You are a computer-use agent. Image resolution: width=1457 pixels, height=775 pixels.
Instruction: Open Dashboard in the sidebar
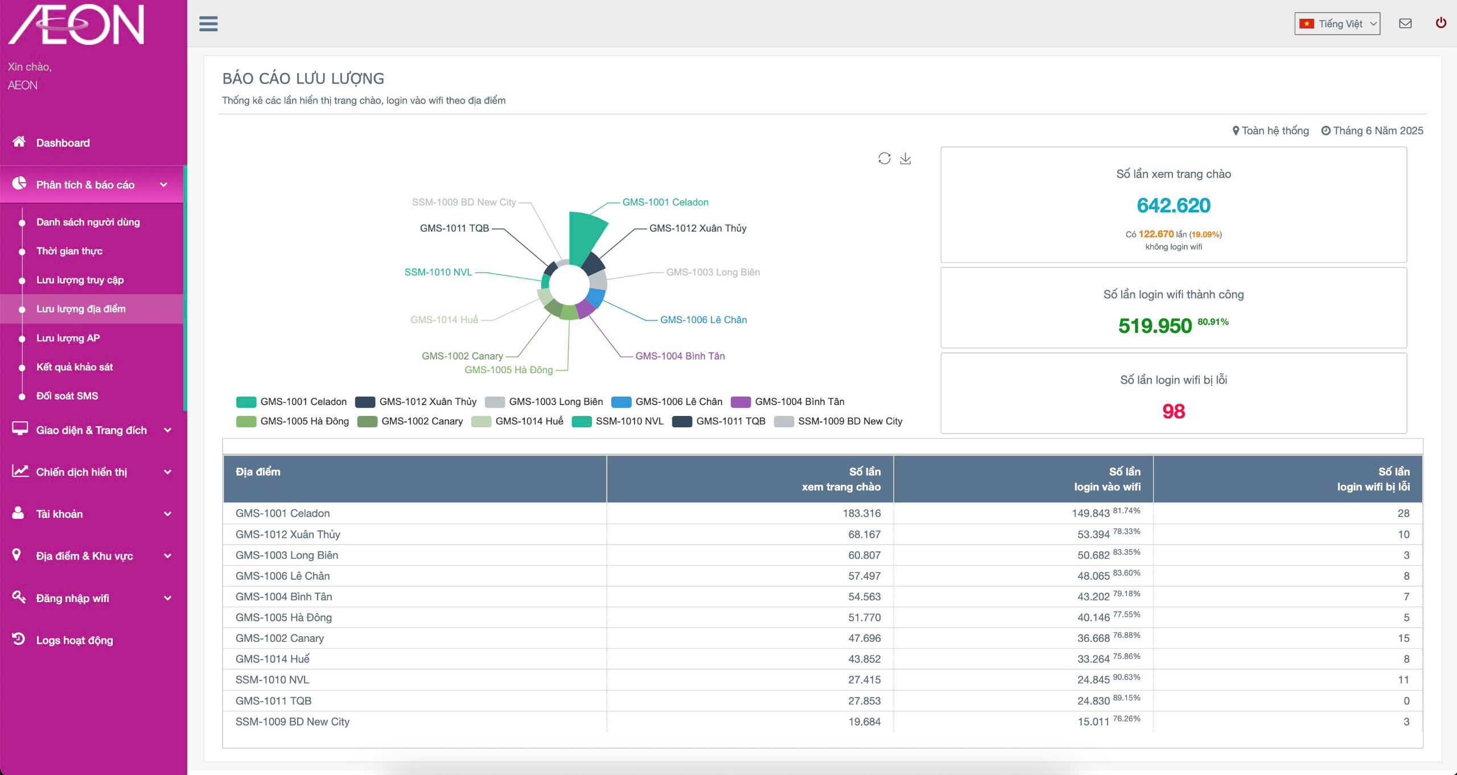point(63,143)
